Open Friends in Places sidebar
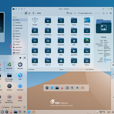This screenshot has width=114, height=114. pos(20,42)
